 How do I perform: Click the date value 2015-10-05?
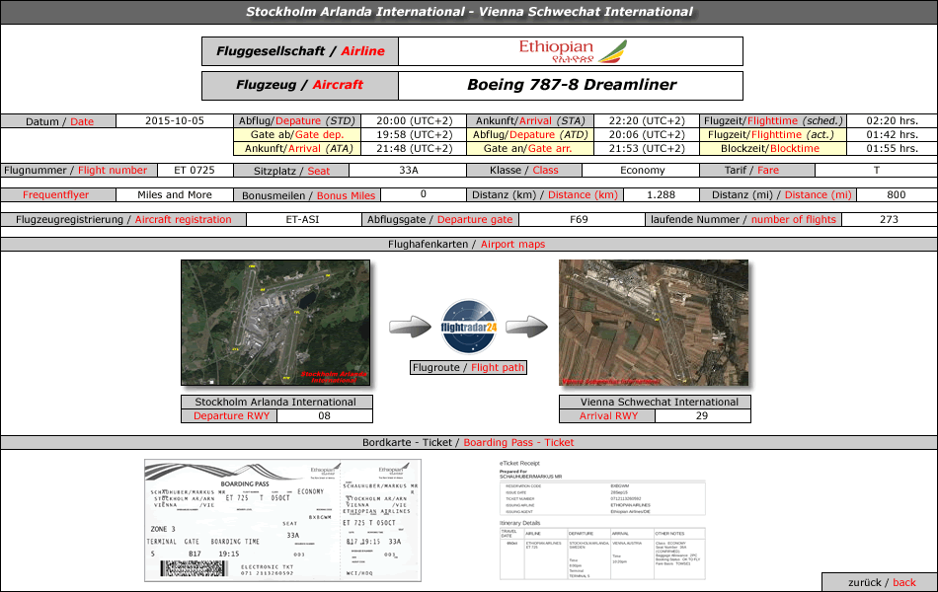pyautogui.click(x=175, y=120)
